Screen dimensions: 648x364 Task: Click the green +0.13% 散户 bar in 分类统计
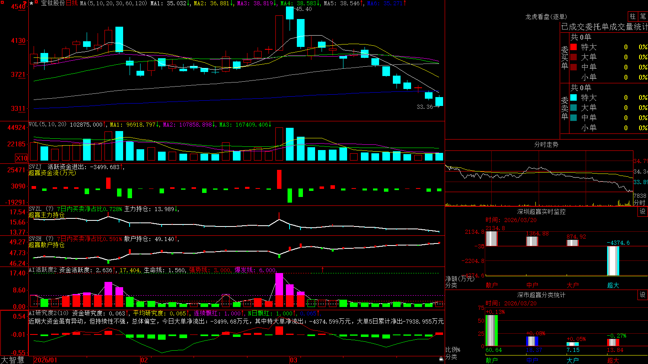[x=491, y=330]
